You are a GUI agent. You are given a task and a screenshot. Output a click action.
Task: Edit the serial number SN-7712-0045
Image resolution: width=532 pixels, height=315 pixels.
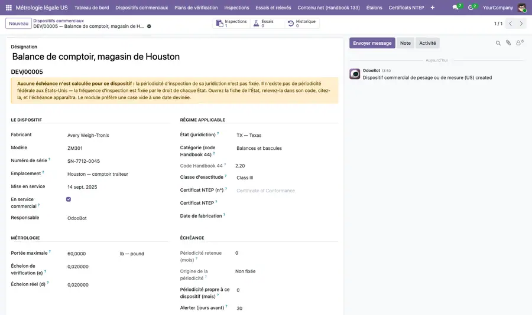pos(117,161)
